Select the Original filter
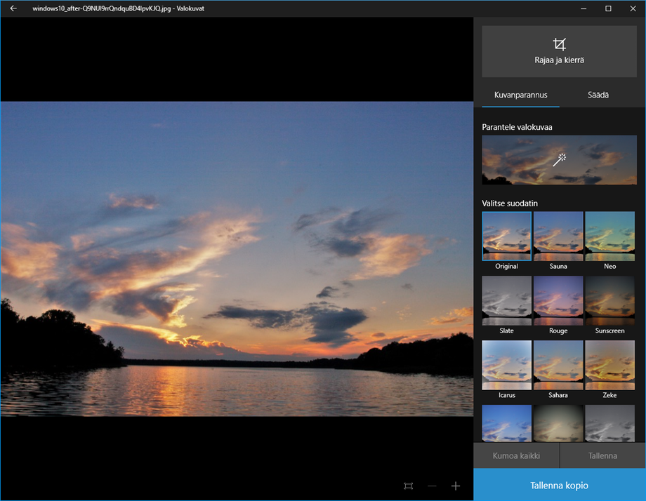 click(506, 236)
